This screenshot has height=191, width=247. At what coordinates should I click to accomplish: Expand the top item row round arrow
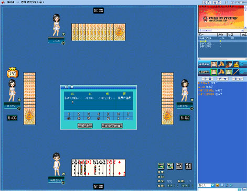[242, 64]
